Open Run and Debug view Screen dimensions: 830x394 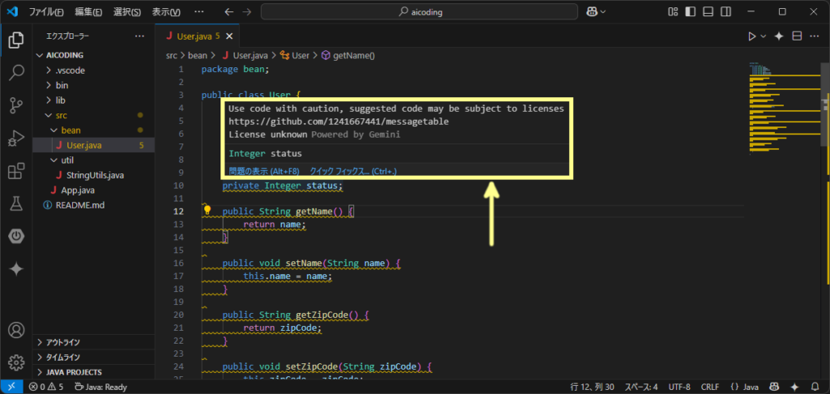[16, 138]
